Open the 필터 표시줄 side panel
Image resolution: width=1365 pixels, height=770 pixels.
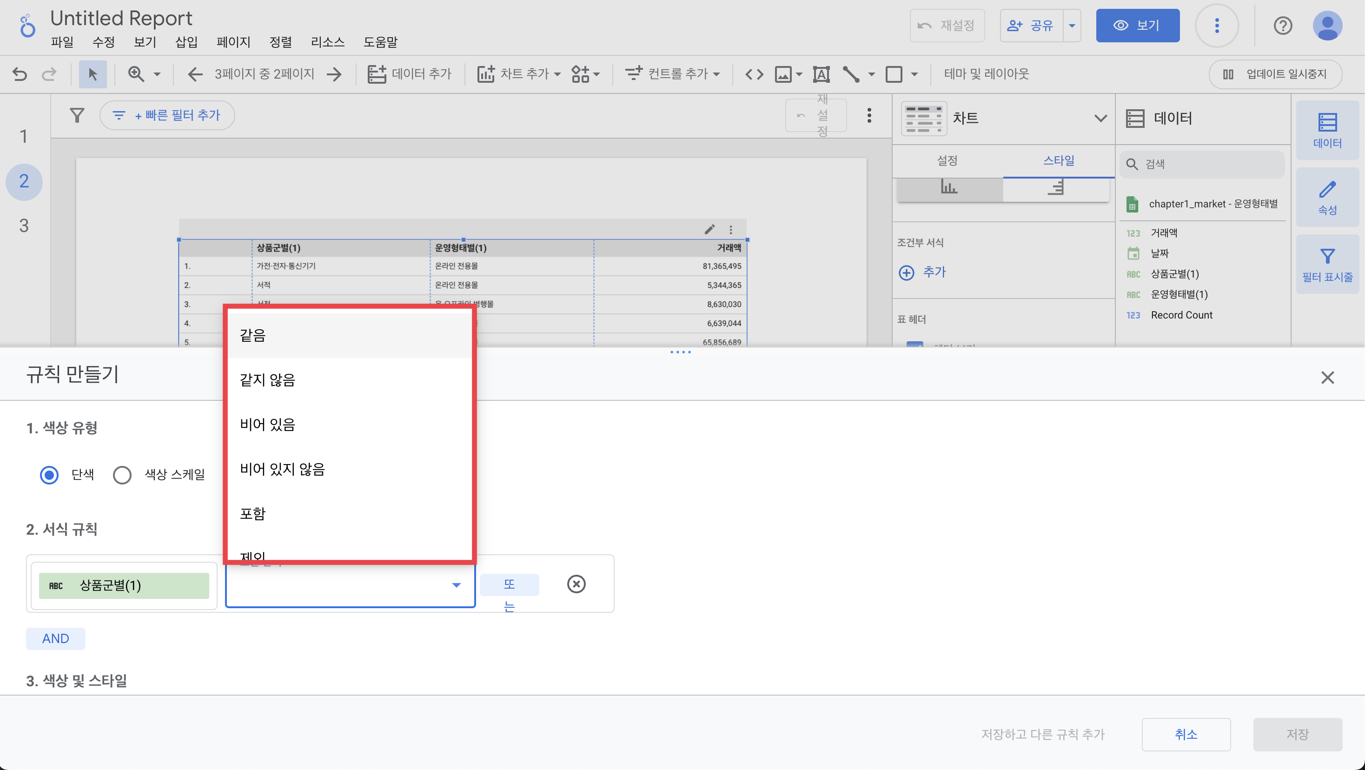(1327, 265)
